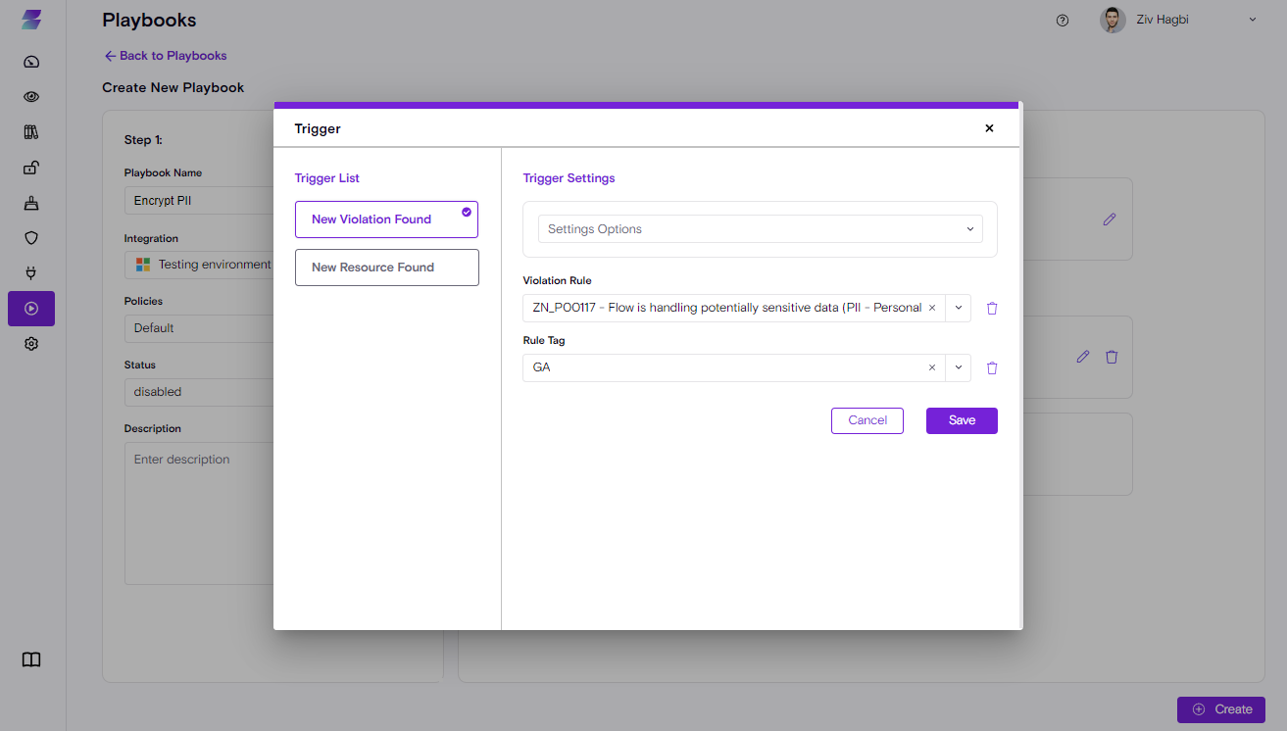Delete the Violation Rule row with trash icon

tap(992, 308)
